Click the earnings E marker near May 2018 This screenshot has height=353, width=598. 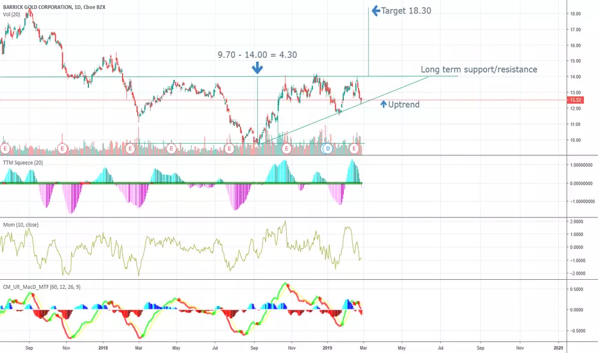click(x=171, y=148)
